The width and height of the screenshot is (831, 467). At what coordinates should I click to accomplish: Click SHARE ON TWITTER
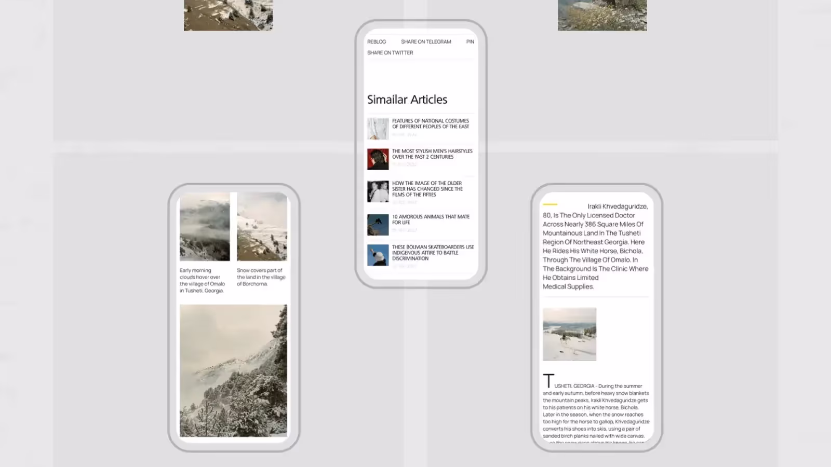click(390, 53)
